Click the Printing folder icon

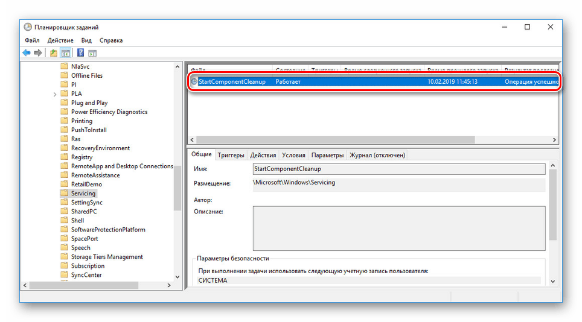(64, 121)
